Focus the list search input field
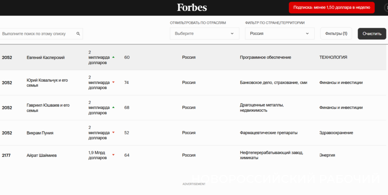The height and width of the screenshot is (195, 388). pyautogui.click(x=38, y=34)
